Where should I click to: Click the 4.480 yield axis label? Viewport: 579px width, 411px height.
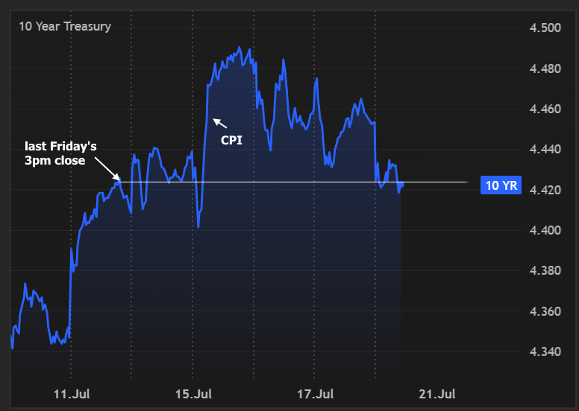point(545,68)
